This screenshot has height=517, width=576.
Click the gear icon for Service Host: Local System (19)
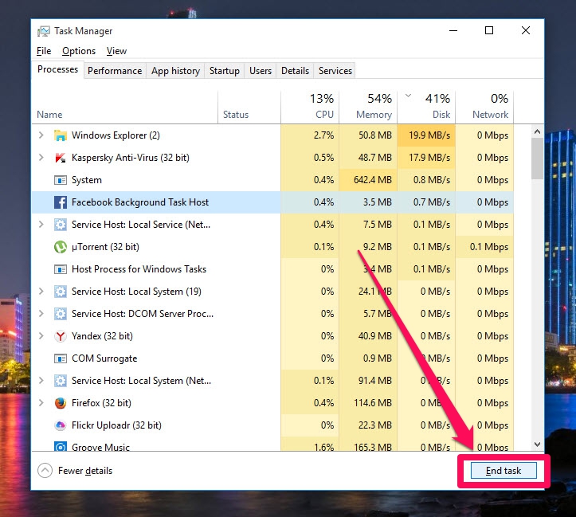(x=61, y=292)
